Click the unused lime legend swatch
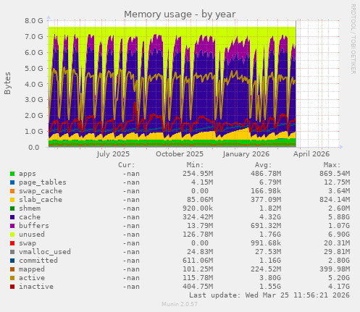Image resolution: width=360 pixels, height=312 pixels. (12, 235)
